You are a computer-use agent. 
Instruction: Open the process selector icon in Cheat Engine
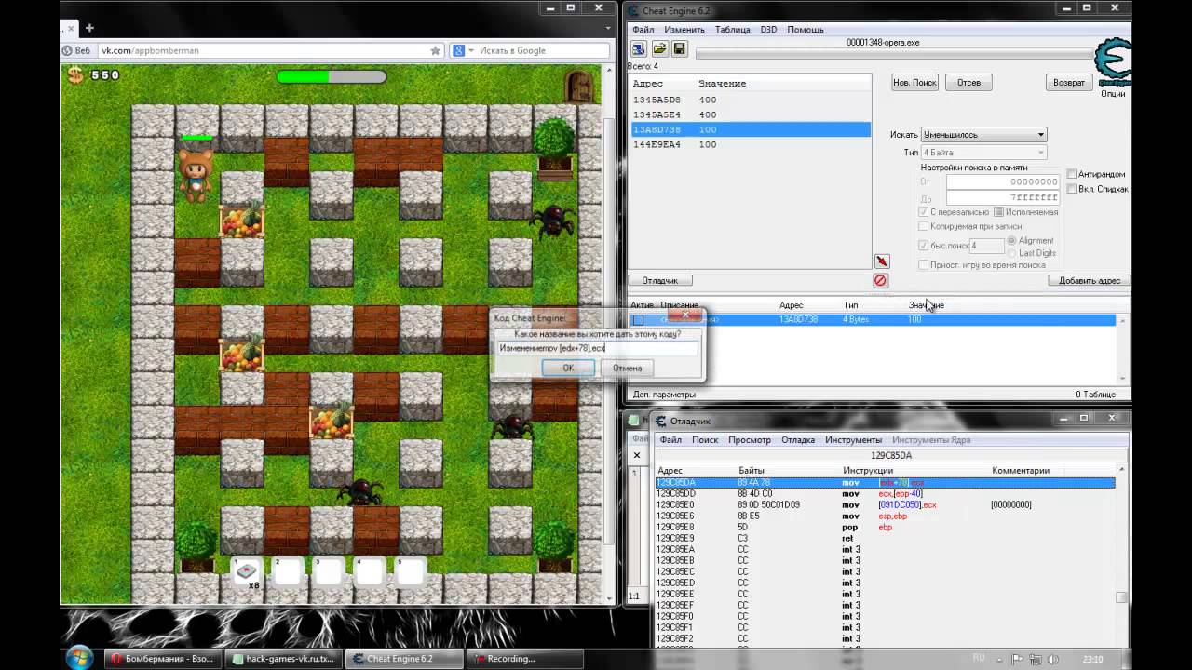tap(639, 48)
